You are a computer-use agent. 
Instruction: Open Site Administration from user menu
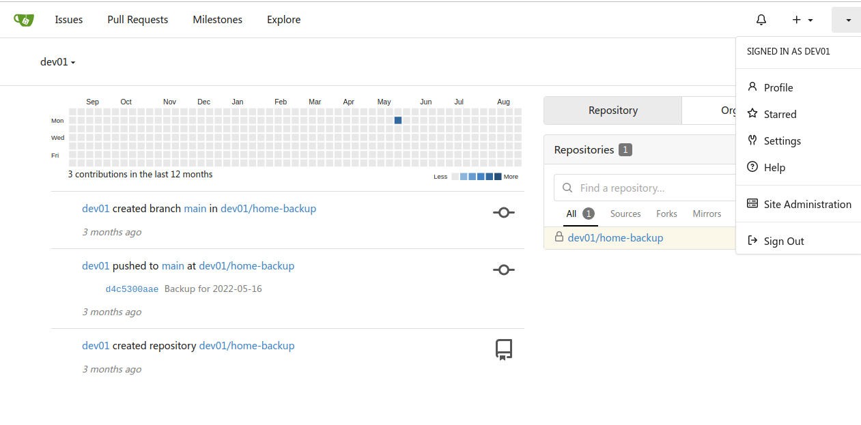click(807, 204)
